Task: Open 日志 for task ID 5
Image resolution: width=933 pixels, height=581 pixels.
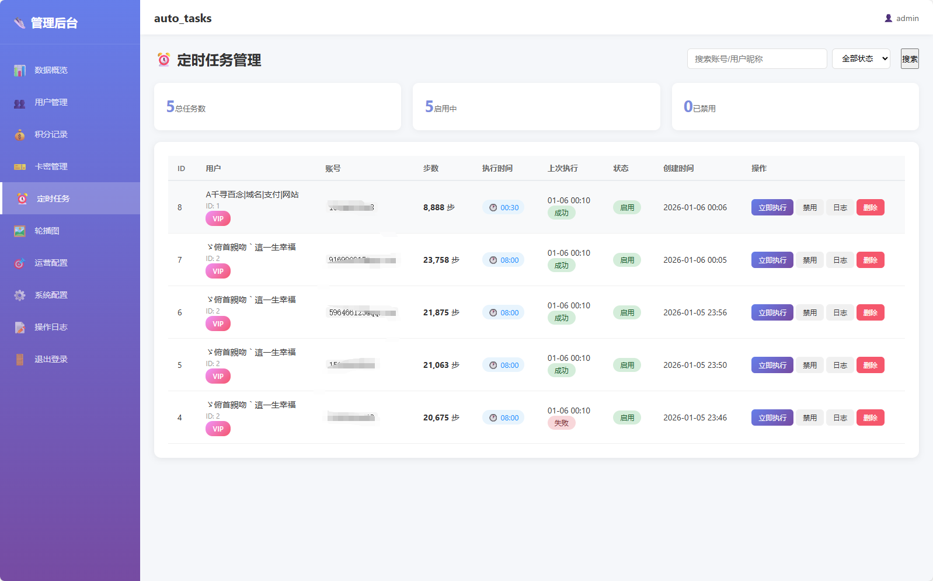Action: (840, 365)
